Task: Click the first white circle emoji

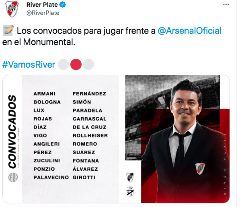Action: point(64,64)
